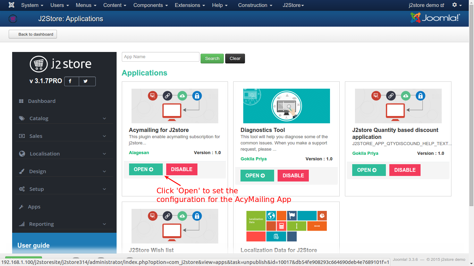Open the Components menu
Viewport: 474px width, 266px height.
point(151,5)
